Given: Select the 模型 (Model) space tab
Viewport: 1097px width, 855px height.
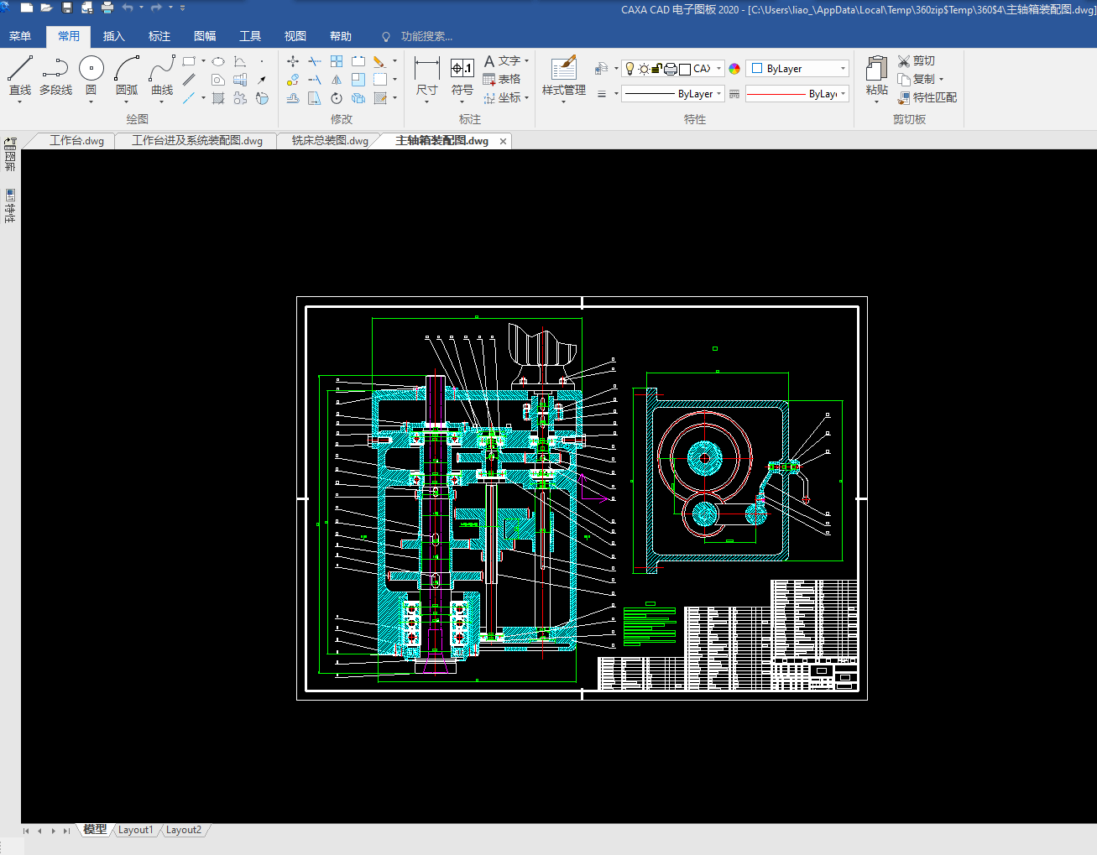Looking at the screenshot, I should (95, 830).
